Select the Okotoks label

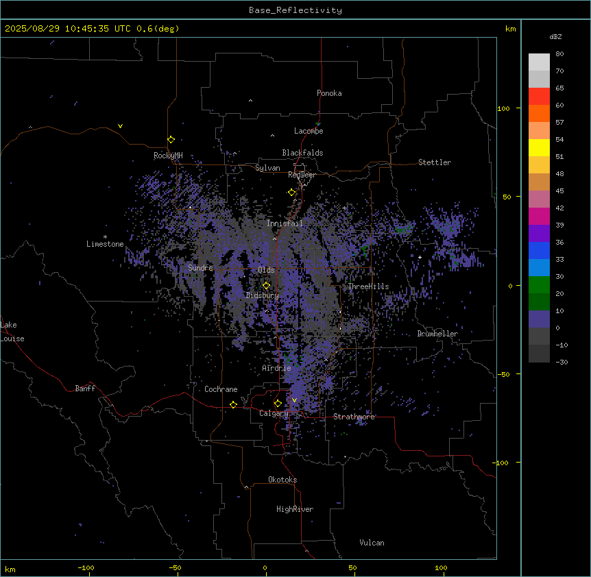pyautogui.click(x=282, y=480)
